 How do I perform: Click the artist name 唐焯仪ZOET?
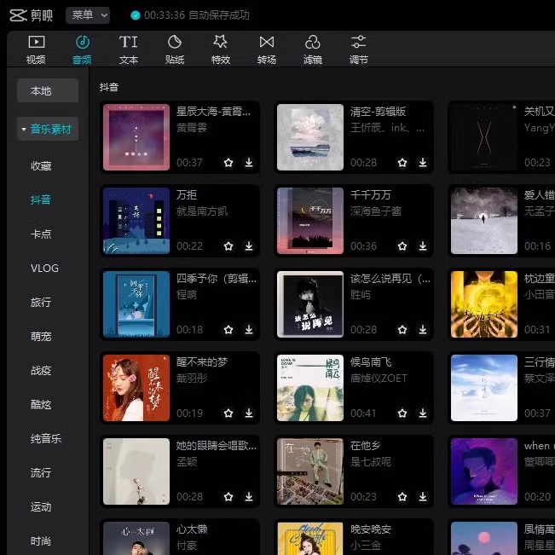[379, 379]
